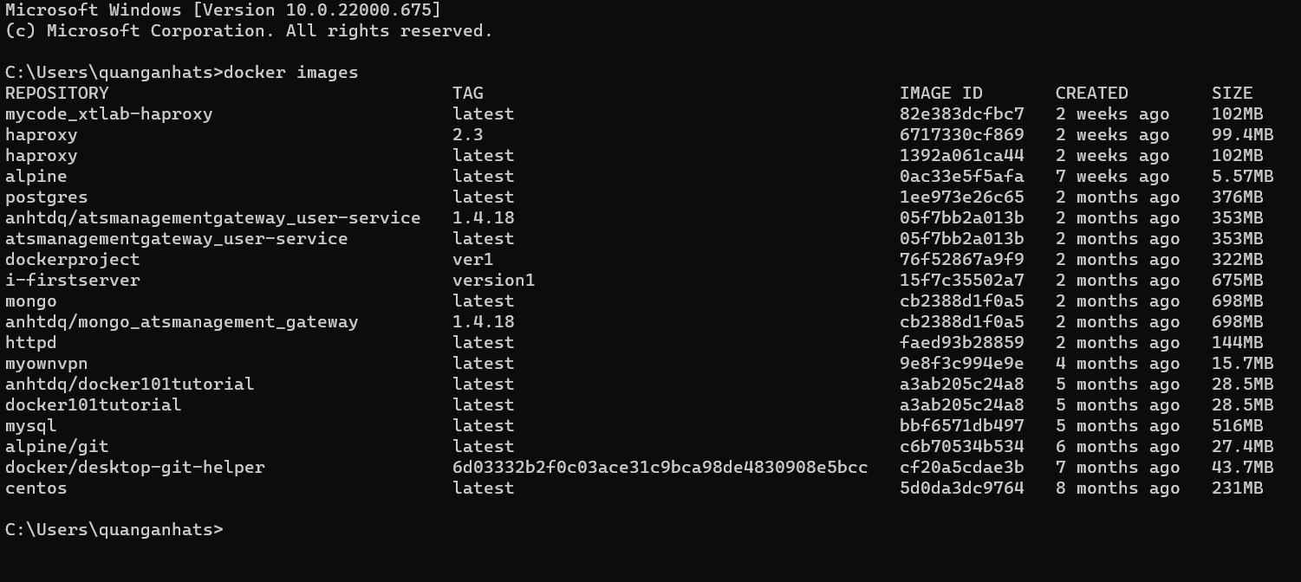Click the httpd repository entry
1301x582 pixels.
click(31, 343)
